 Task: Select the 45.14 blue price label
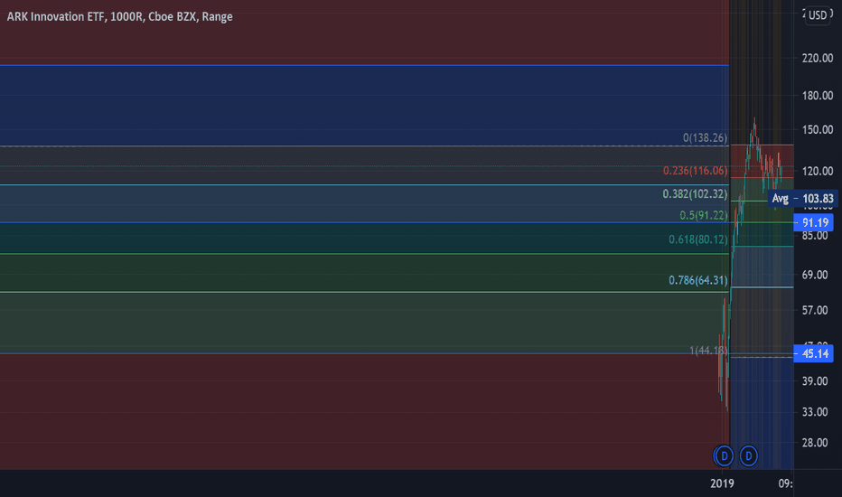tap(813, 353)
